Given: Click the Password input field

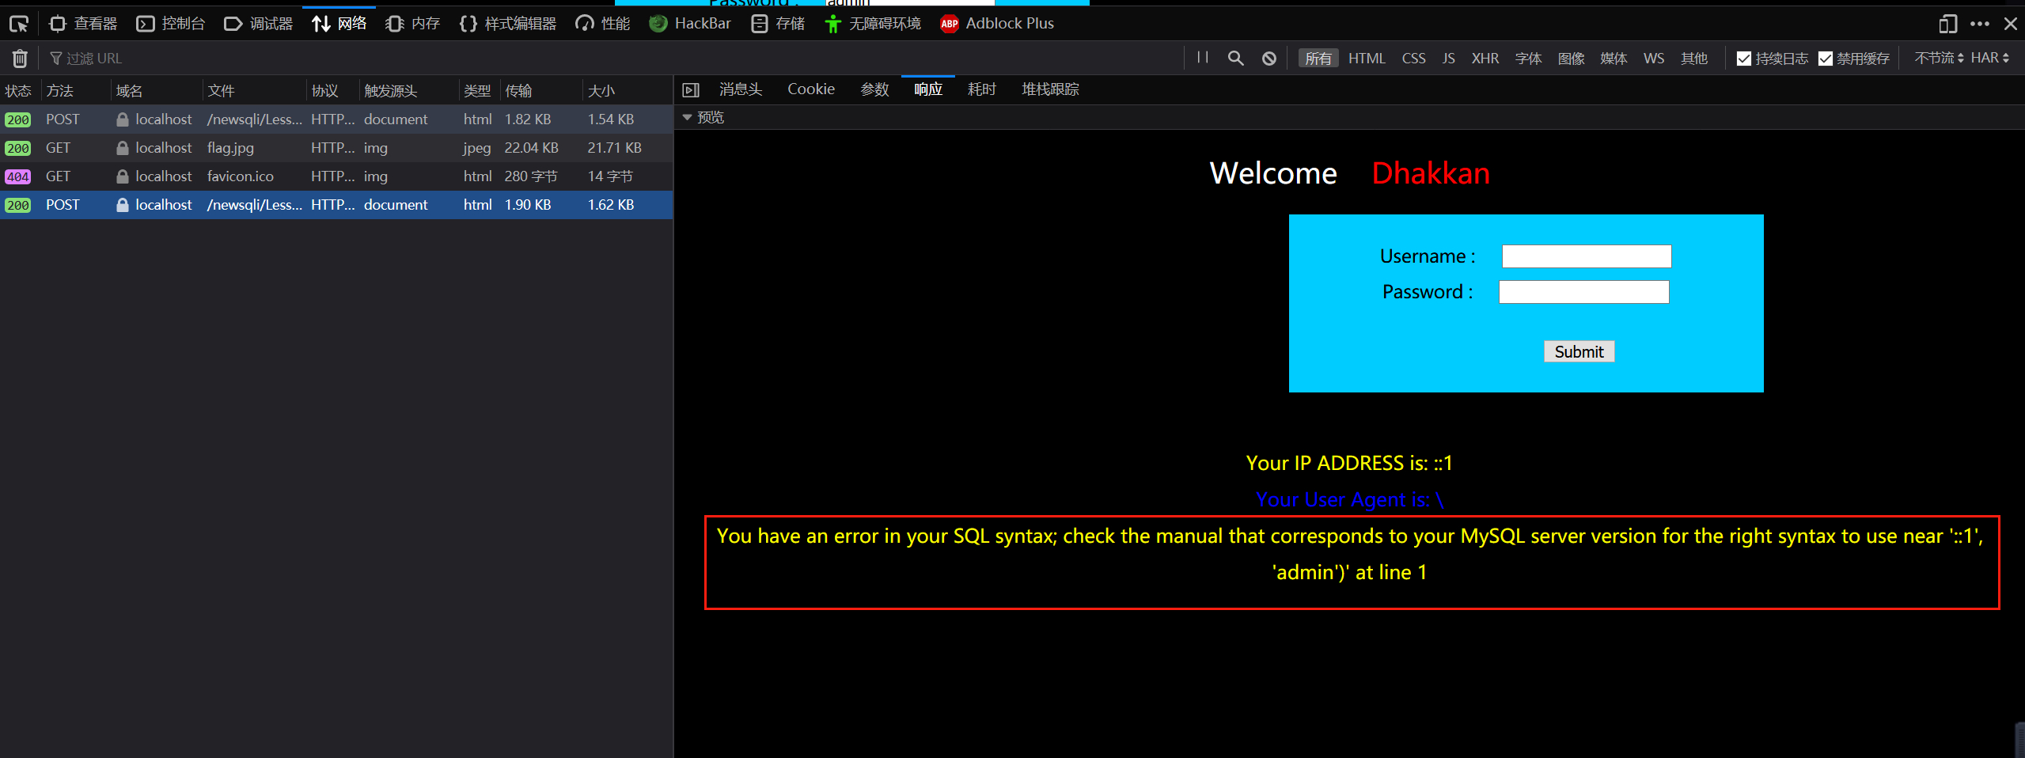Looking at the screenshot, I should tap(1584, 292).
